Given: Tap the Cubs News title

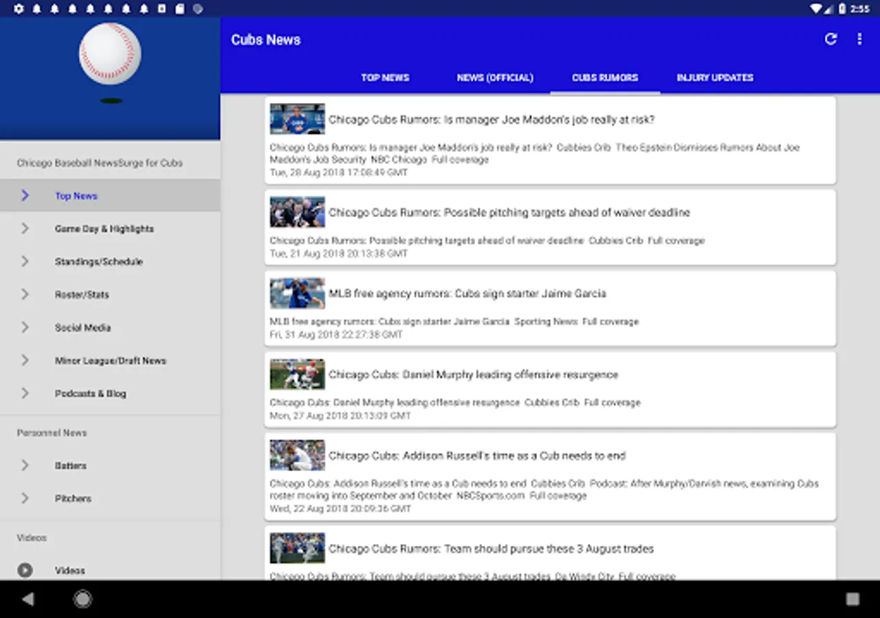Looking at the screenshot, I should [265, 40].
